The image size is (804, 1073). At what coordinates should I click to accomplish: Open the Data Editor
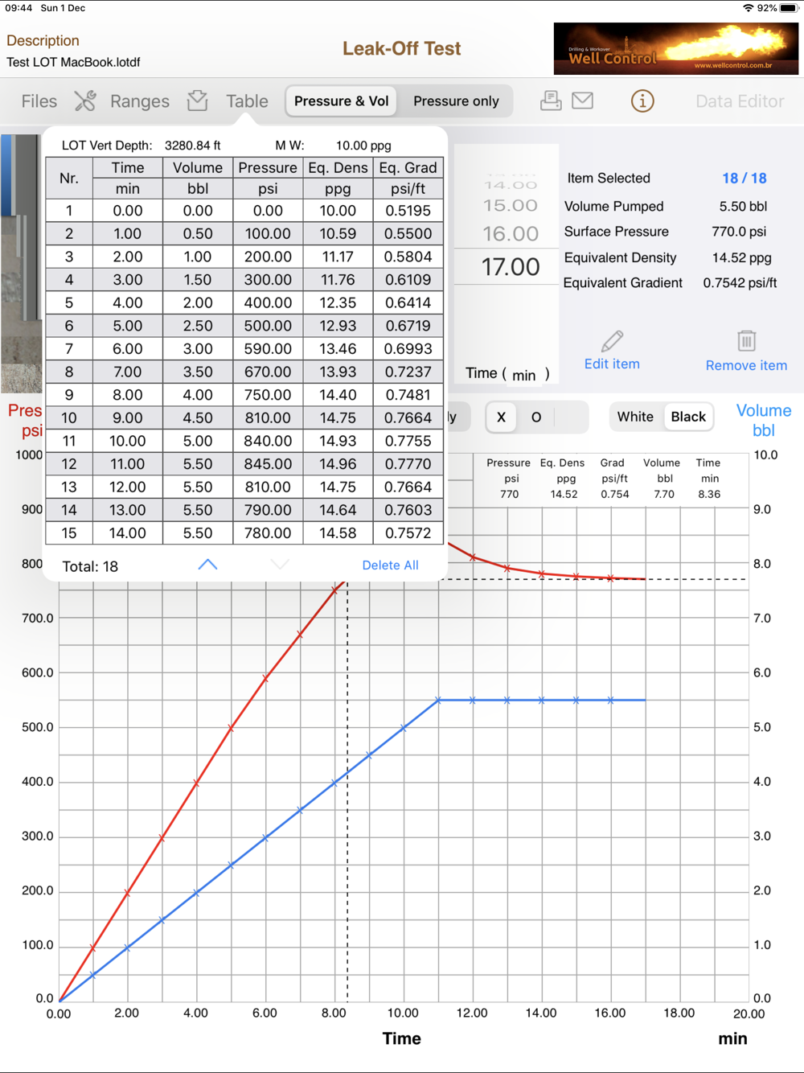pos(740,101)
